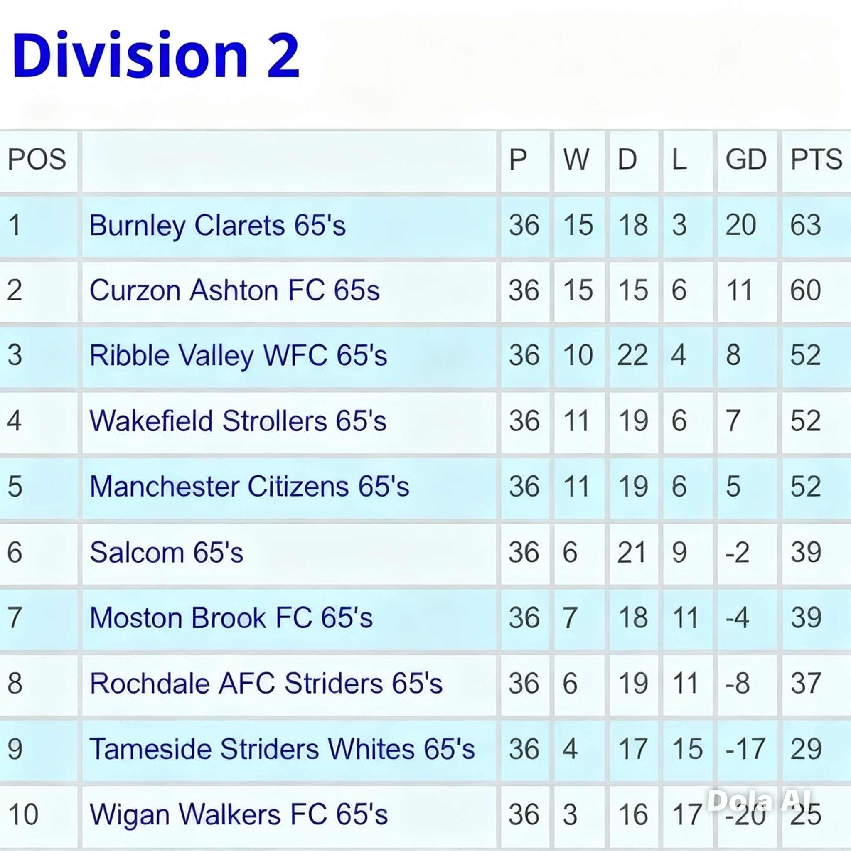
Task: Click the W column header
Action: pos(576,159)
